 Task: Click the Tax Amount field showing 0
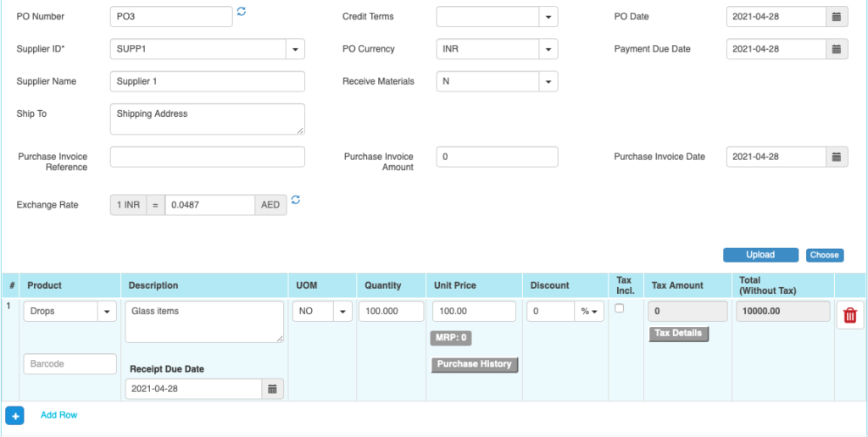[687, 312]
